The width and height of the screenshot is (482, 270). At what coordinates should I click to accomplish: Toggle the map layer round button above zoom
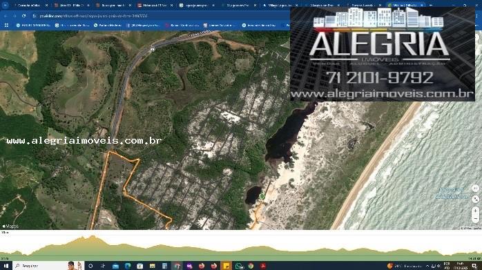click(475, 200)
